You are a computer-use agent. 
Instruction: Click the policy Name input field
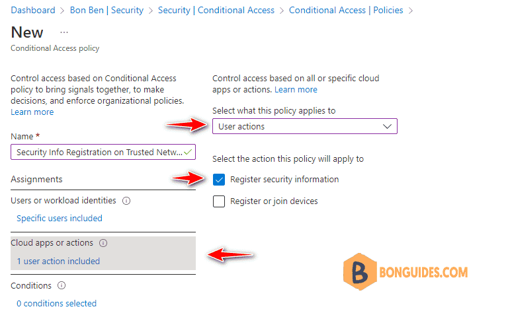[103, 152]
